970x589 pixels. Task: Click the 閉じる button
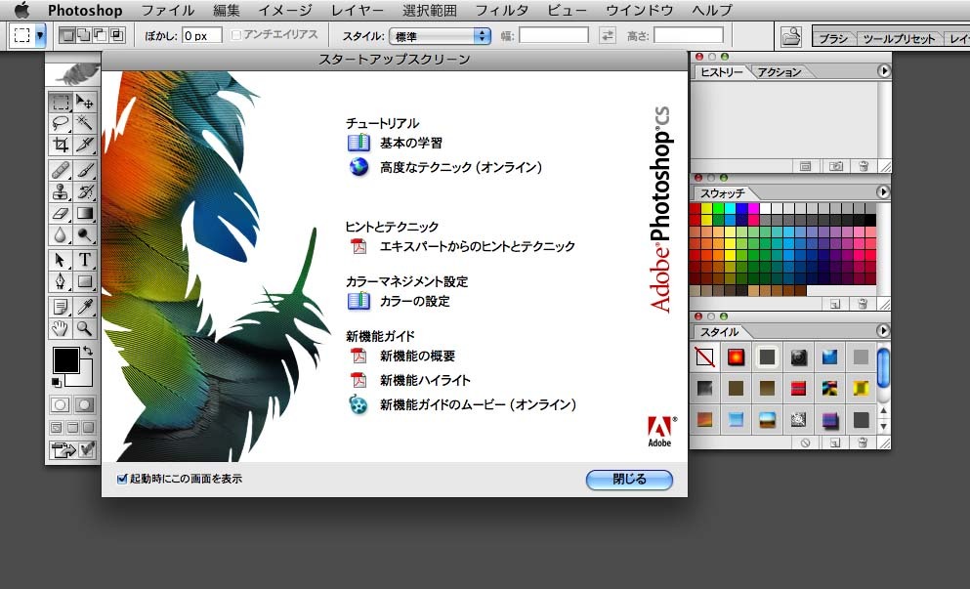[629, 480]
